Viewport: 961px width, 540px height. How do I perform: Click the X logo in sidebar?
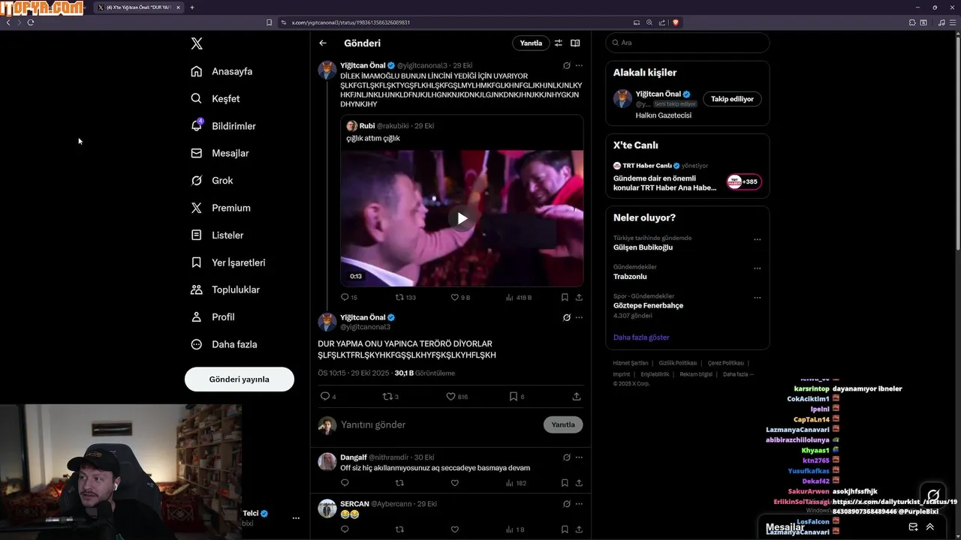(197, 43)
